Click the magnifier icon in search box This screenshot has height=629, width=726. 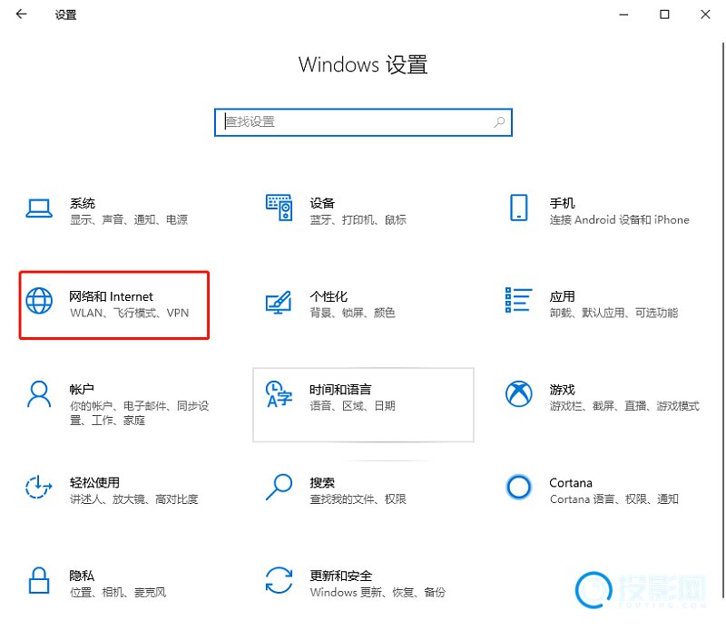point(499,121)
